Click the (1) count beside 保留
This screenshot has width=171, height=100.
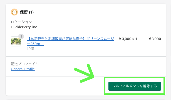(x=31, y=12)
